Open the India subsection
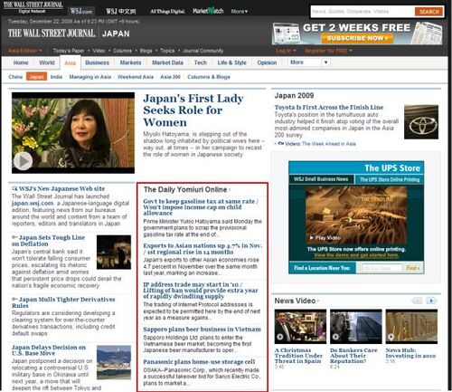Viewport: 452px width, 392px height. click(x=56, y=77)
